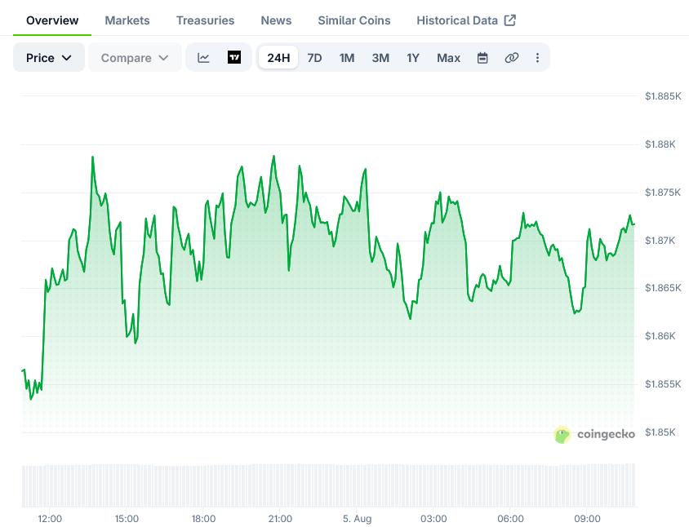Open the three-dot more options menu
Image resolution: width=689 pixels, height=527 pixels.
click(x=537, y=58)
